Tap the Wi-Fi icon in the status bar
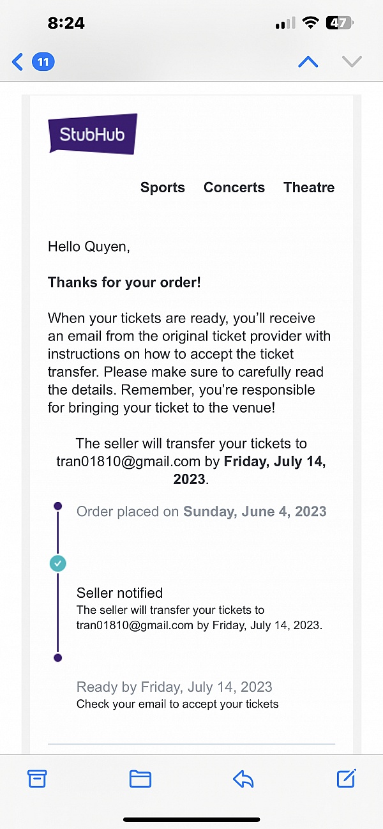Screen dimensions: 383x829 [x=311, y=22]
